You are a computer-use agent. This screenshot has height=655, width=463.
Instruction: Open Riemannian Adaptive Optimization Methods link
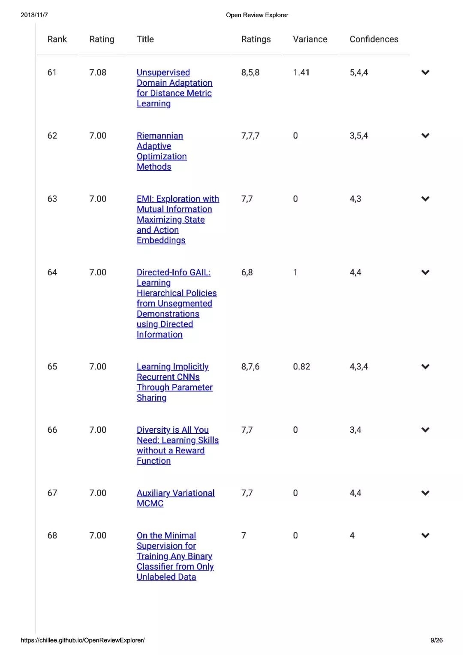tap(162, 151)
